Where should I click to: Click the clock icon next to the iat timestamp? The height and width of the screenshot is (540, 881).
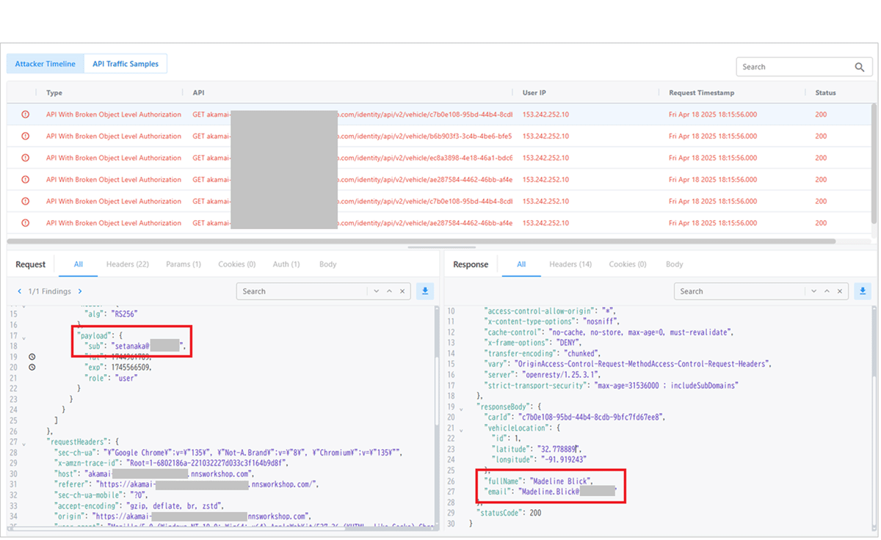tap(30, 357)
